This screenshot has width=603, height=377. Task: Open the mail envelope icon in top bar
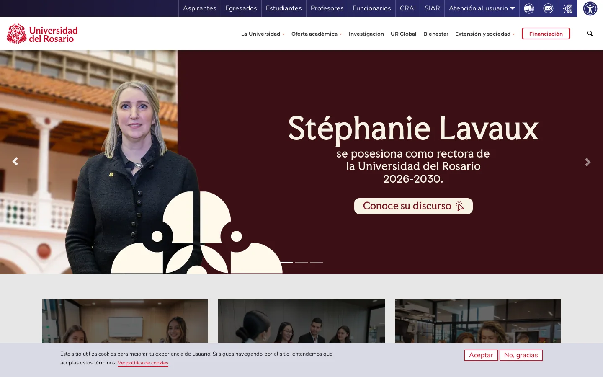pyautogui.click(x=548, y=8)
